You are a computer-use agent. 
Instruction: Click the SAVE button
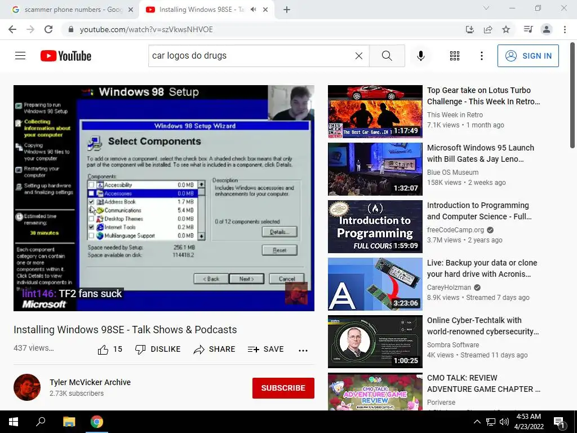266,349
